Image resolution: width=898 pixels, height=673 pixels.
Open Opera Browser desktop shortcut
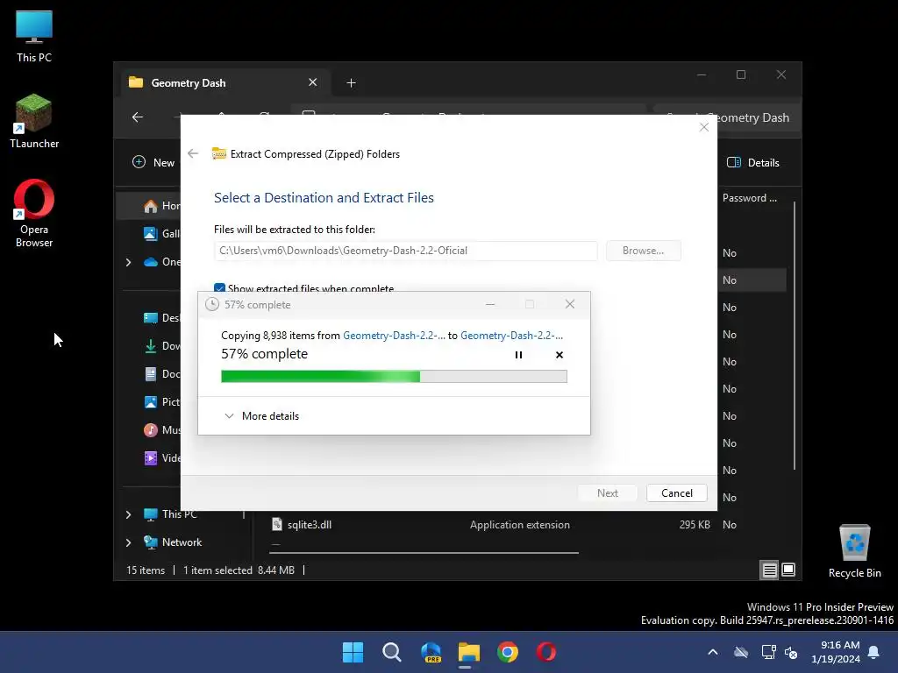pyautogui.click(x=34, y=214)
